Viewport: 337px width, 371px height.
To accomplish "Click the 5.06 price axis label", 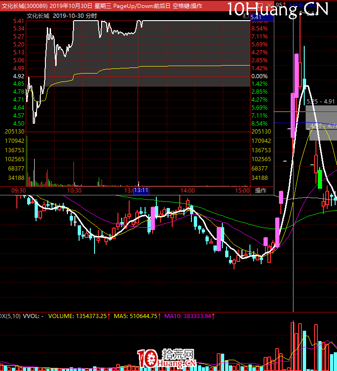I will tap(19, 60).
